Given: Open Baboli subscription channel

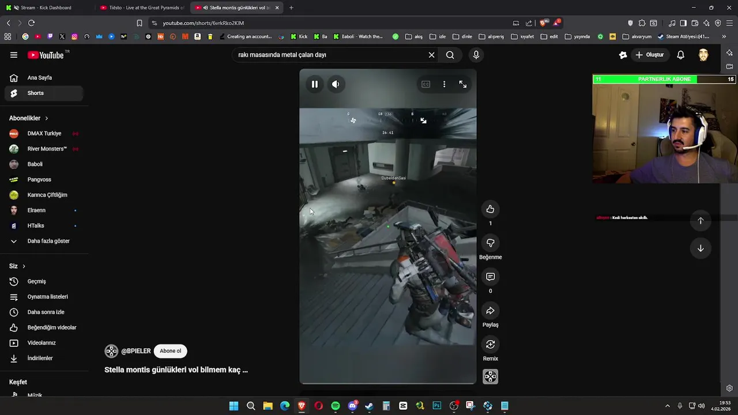Looking at the screenshot, I should tap(44, 164).
